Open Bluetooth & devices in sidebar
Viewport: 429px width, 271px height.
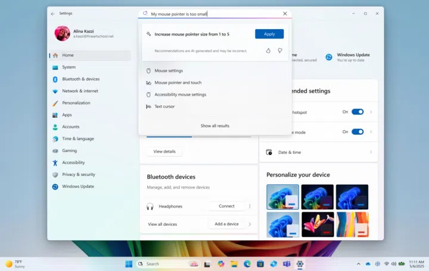(80, 79)
